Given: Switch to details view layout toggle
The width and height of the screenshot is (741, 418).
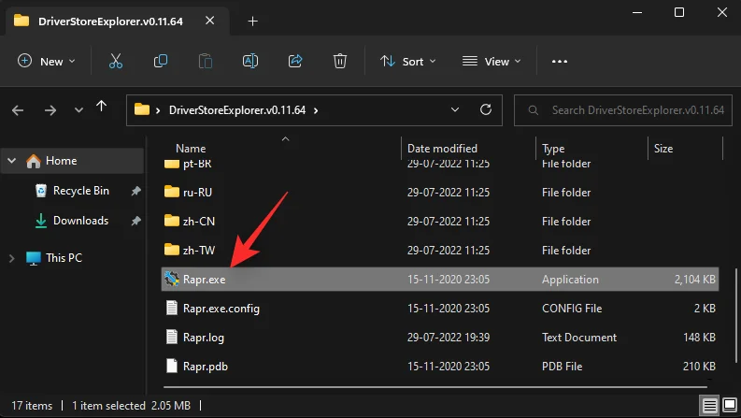Looking at the screenshot, I should pos(709,405).
